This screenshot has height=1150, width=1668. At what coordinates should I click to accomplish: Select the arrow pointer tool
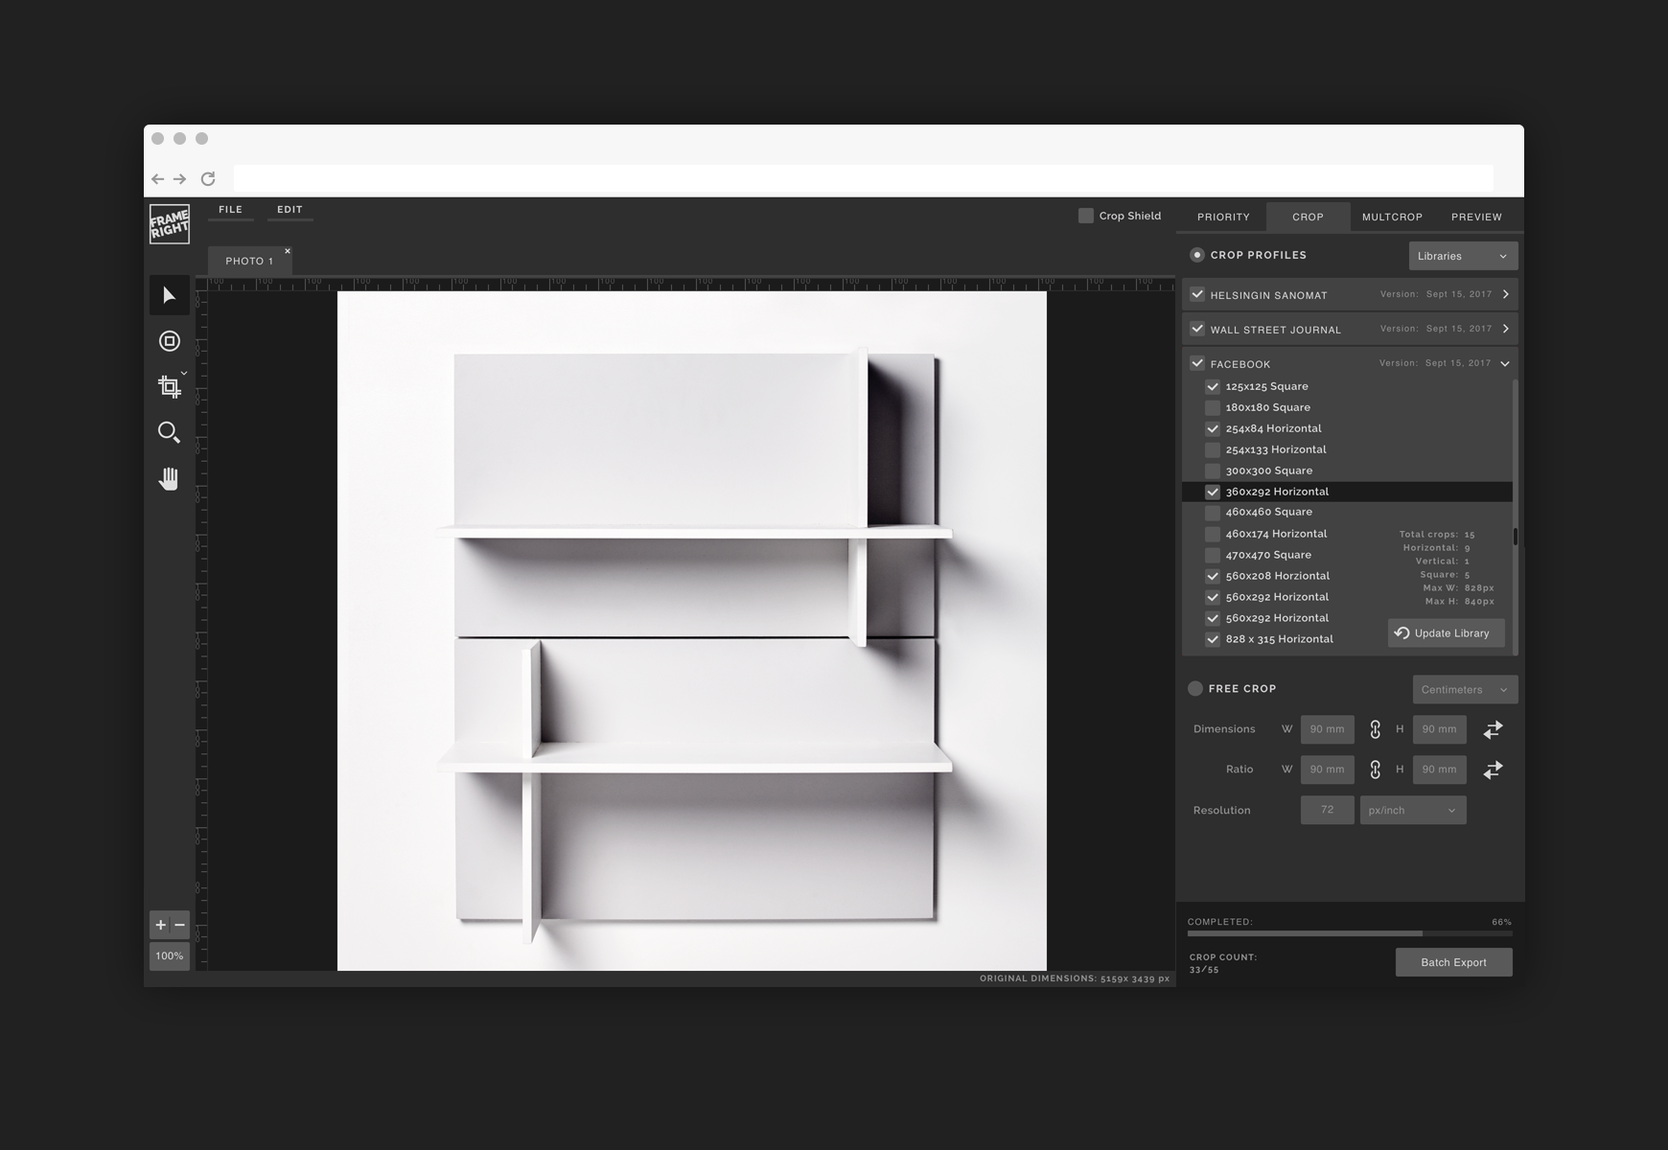pos(169,295)
